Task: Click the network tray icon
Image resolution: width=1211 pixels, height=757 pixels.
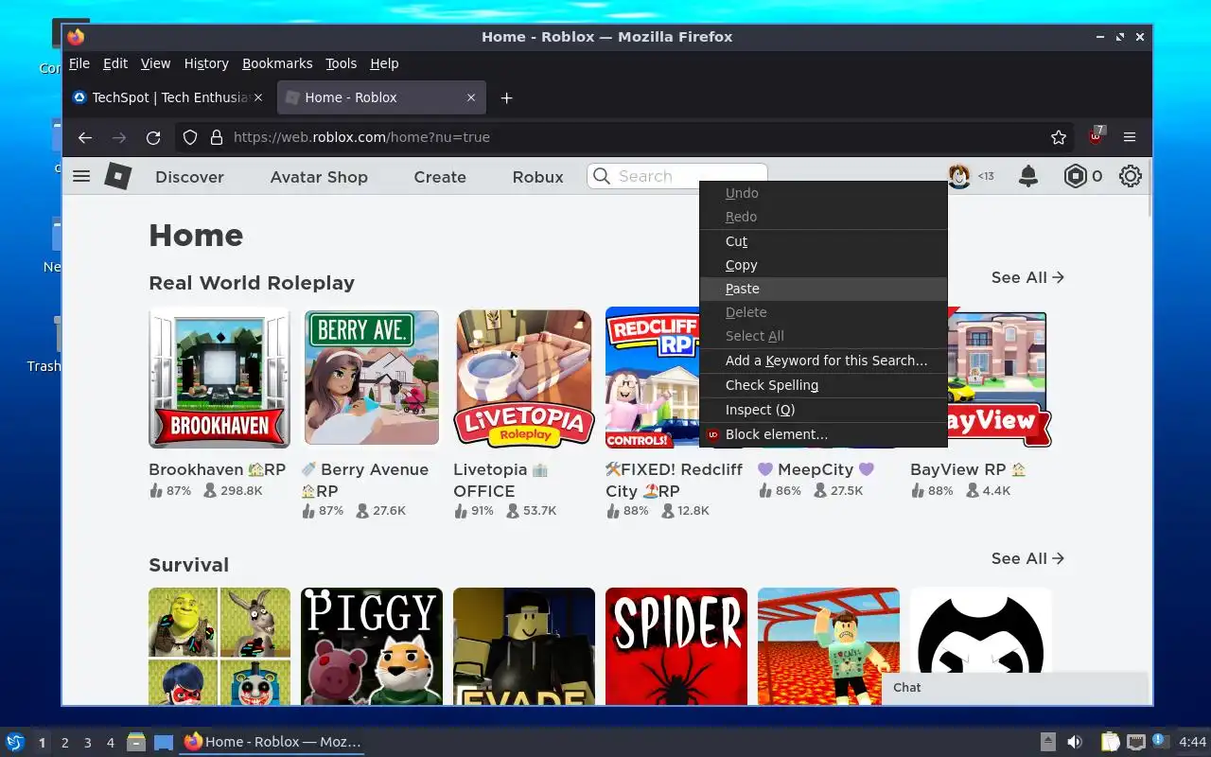Action: [1136, 742]
